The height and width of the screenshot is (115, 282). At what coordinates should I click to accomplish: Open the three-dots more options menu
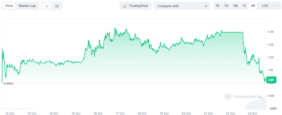(277, 6)
